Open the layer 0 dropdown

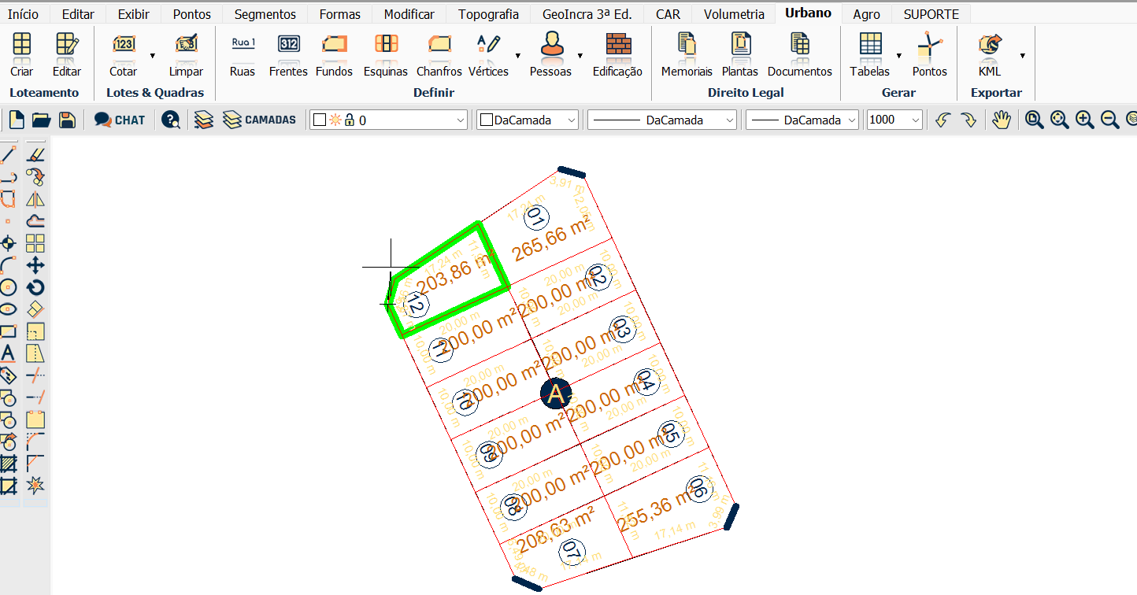461,120
